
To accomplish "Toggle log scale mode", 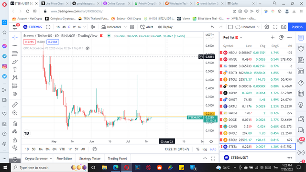I will click(x=205, y=149).
